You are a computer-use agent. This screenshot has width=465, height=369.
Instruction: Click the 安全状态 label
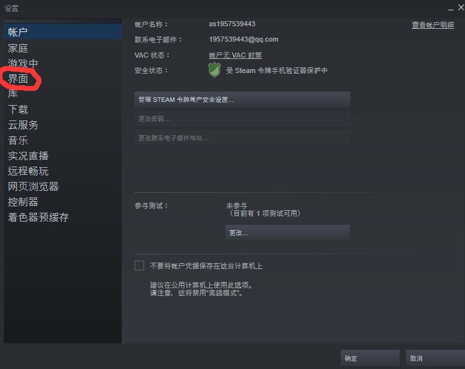151,70
